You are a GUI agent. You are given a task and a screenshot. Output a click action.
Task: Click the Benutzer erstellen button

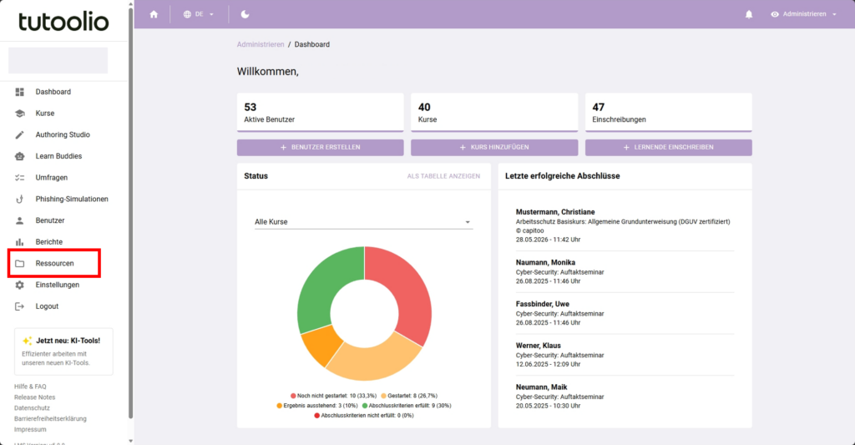(x=320, y=147)
